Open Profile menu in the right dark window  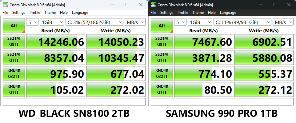click(183, 13)
